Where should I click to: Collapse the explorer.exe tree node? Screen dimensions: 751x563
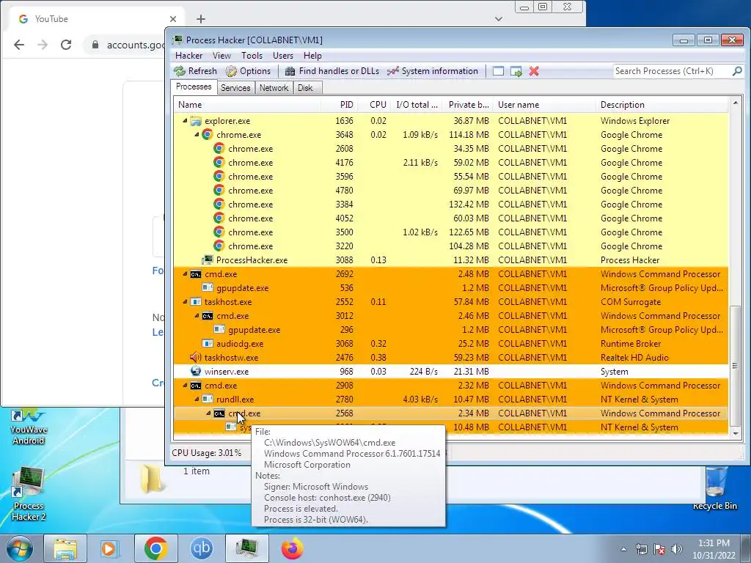point(185,121)
